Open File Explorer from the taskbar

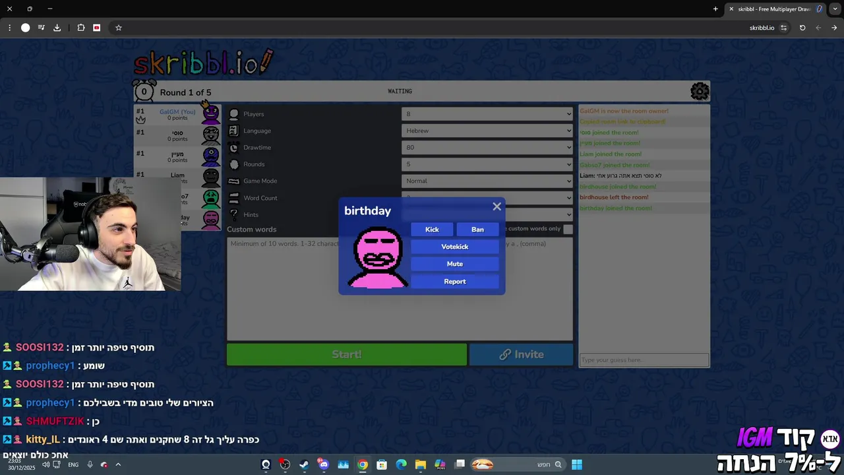coord(420,464)
